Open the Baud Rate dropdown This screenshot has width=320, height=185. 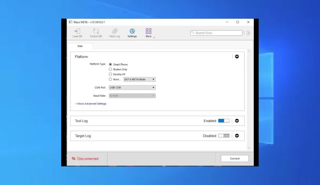coord(132,96)
